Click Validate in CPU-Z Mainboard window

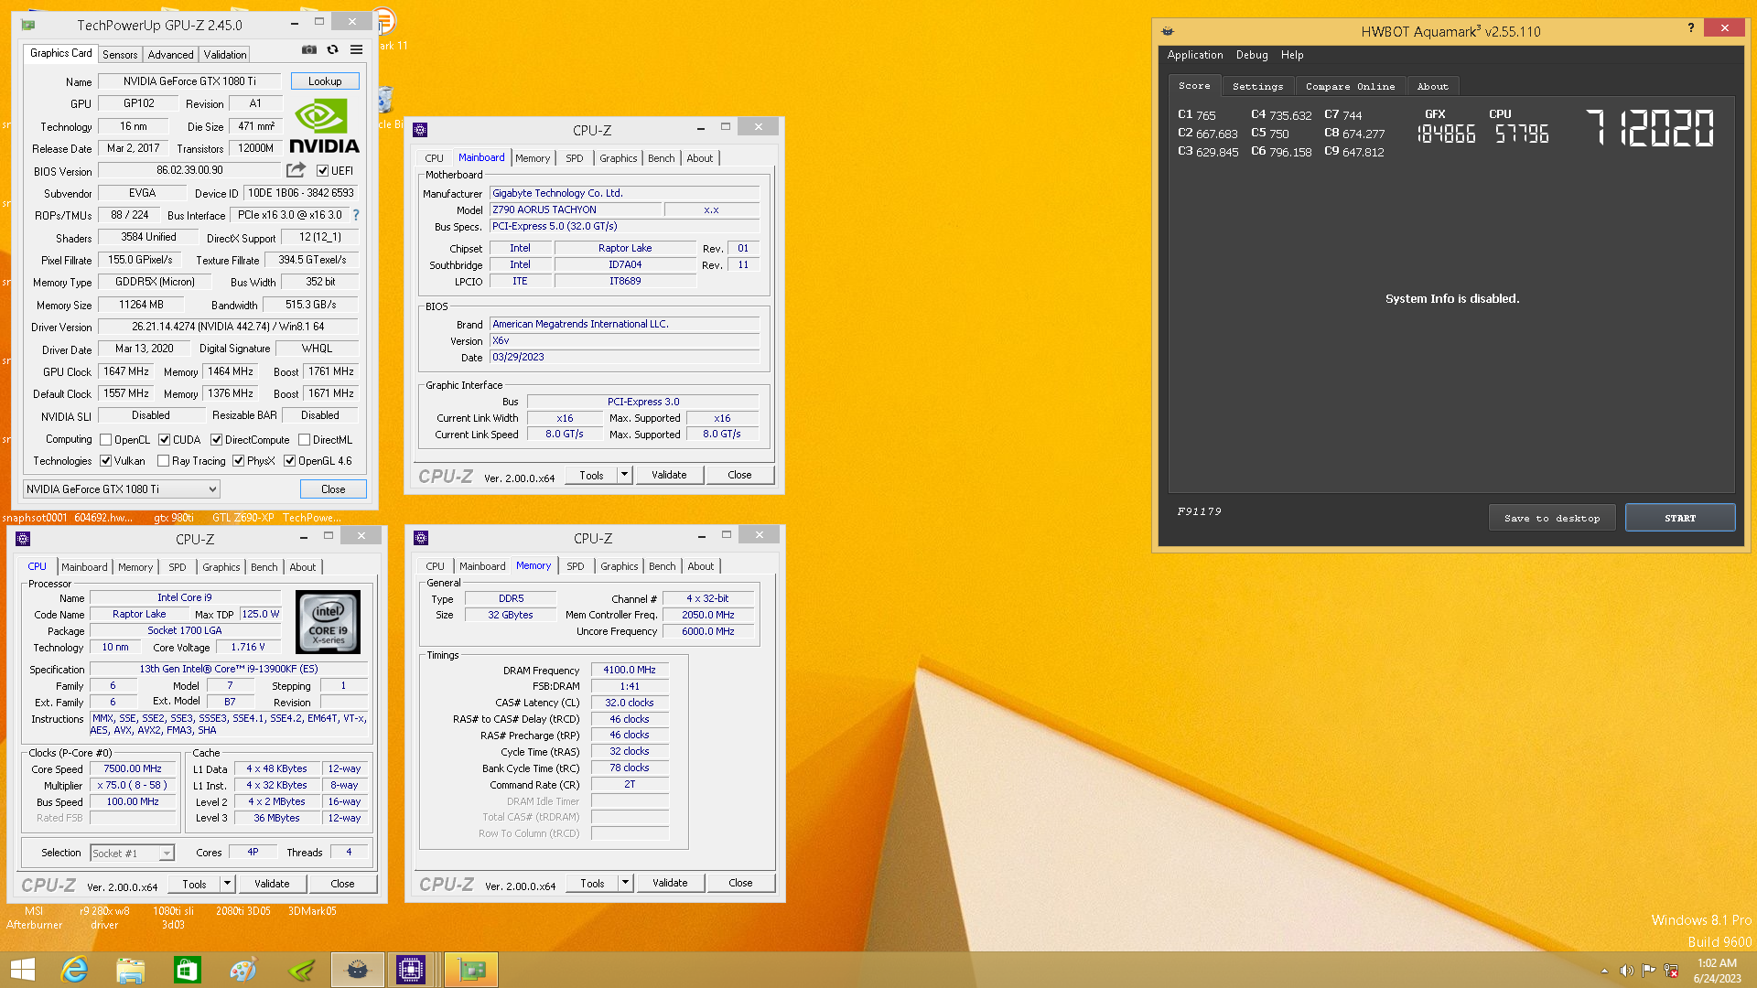pos(669,475)
